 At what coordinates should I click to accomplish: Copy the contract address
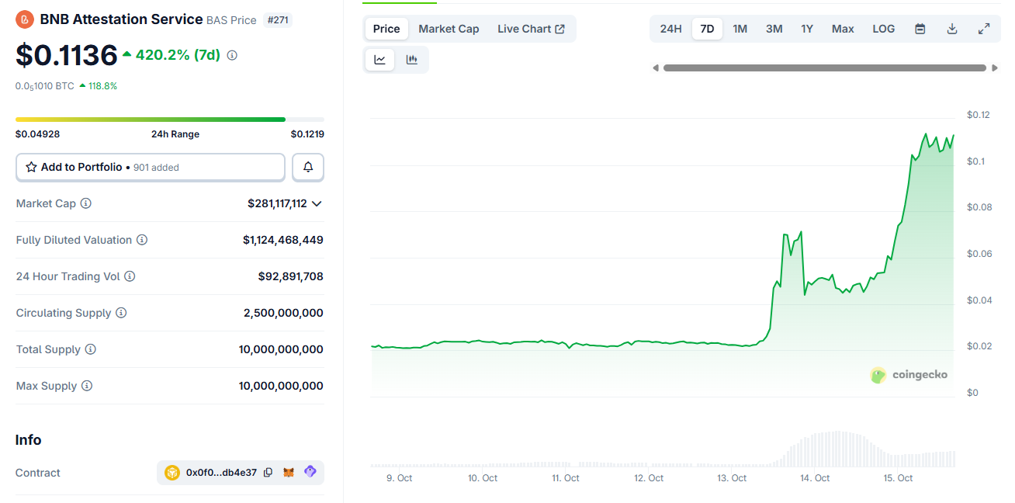268,472
